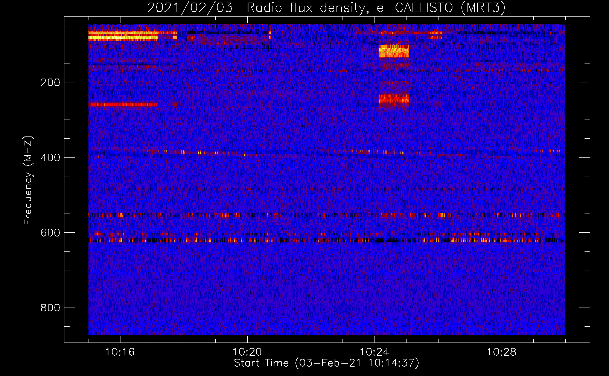Screen dimensions: 609x376
Task: Click the 10:20 time tick label
Action: pos(247,352)
